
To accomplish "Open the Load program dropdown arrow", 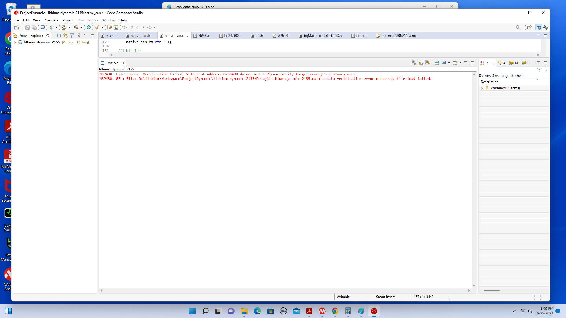I will [69, 27].
